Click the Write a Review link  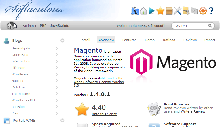click(193, 111)
